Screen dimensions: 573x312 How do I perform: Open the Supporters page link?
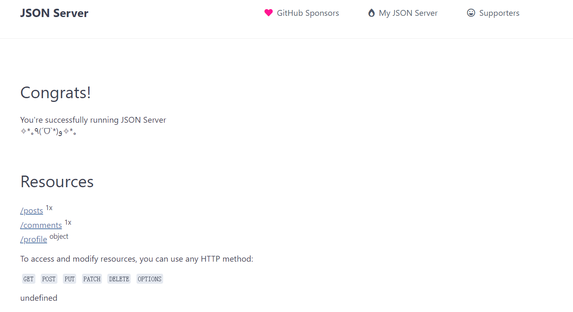coord(499,13)
